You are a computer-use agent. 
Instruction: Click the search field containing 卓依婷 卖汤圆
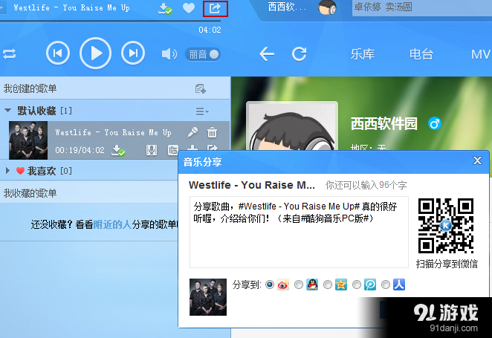click(x=422, y=7)
